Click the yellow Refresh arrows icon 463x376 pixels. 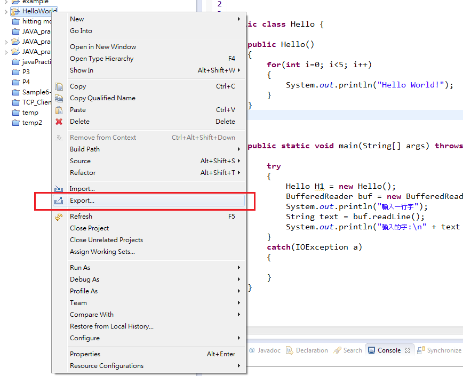coord(59,217)
